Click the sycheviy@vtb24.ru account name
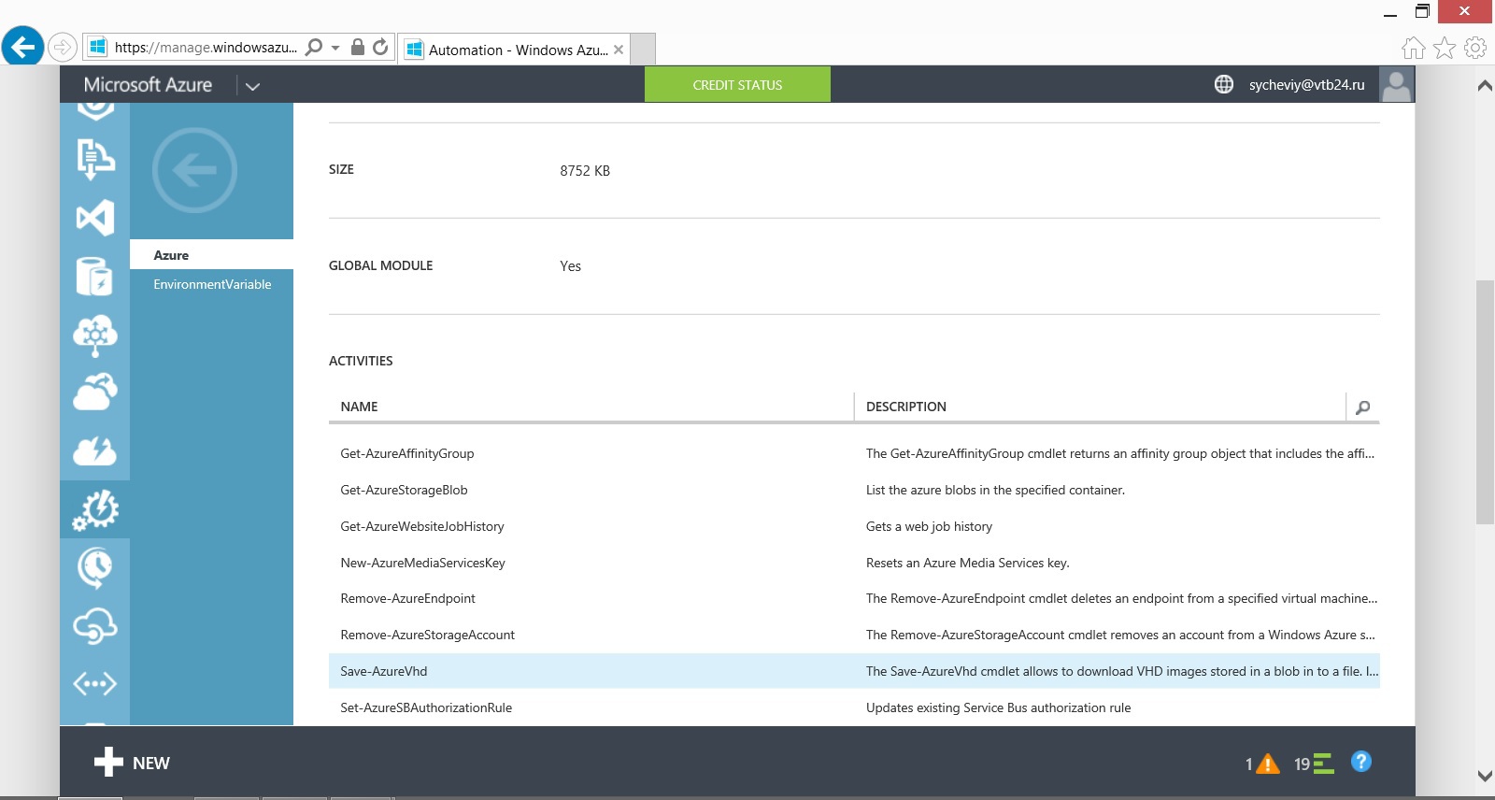This screenshot has height=800, width=1495. coord(1306,85)
